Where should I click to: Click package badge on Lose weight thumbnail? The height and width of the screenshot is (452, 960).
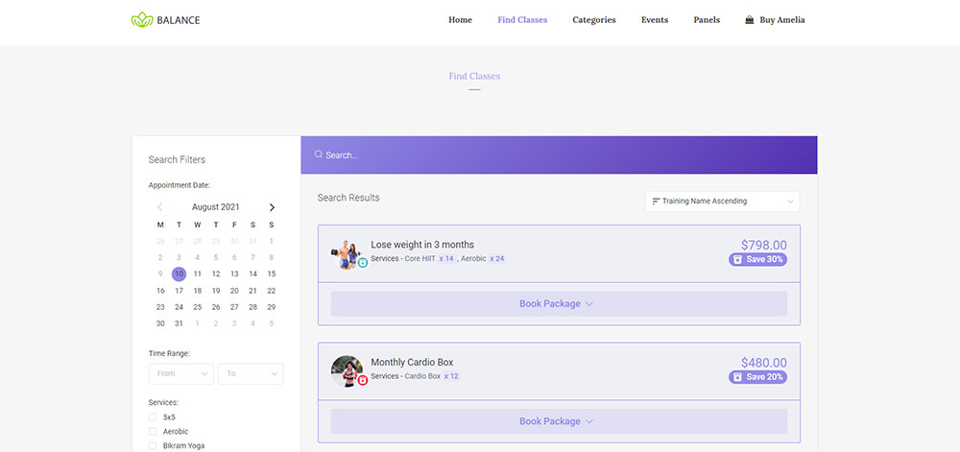[363, 262]
